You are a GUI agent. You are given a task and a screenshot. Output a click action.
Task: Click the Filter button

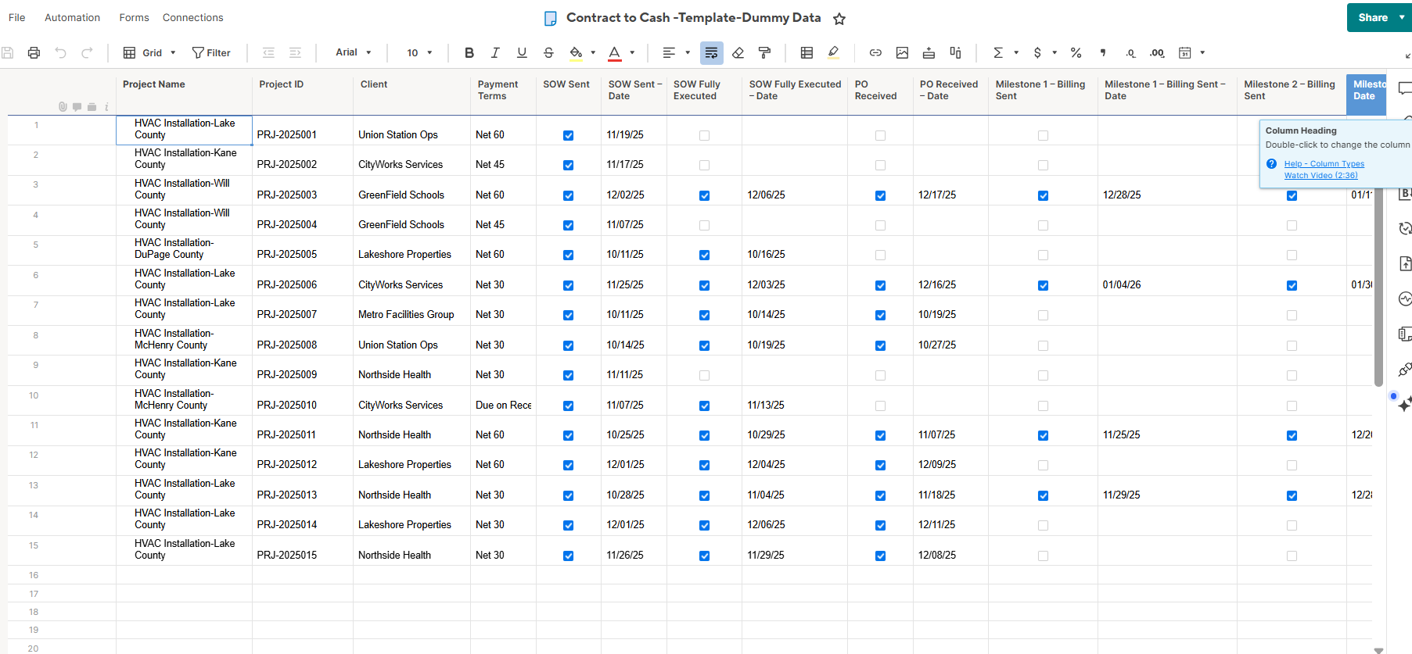(x=211, y=52)
